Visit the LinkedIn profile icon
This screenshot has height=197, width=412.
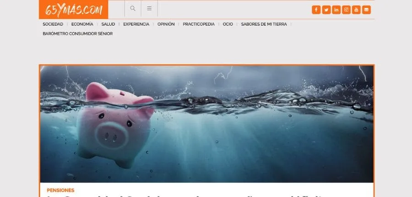point(336,10)
